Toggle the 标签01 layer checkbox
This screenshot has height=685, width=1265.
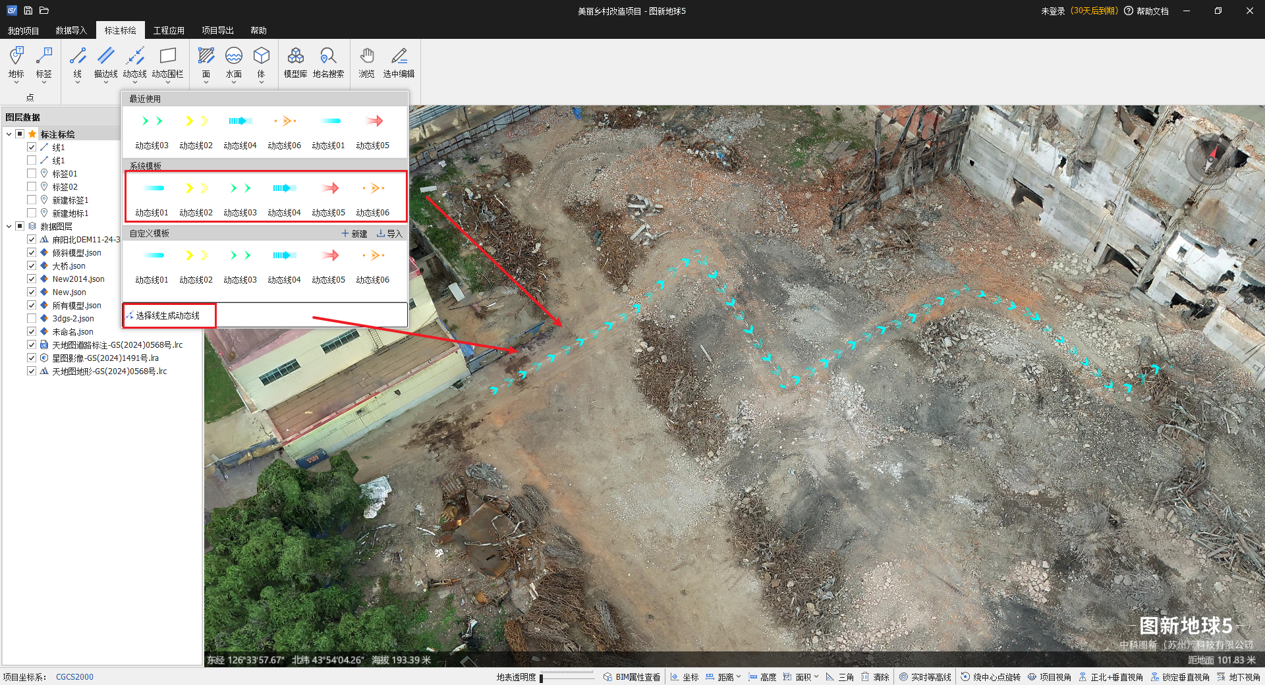[x=32, y=173]
